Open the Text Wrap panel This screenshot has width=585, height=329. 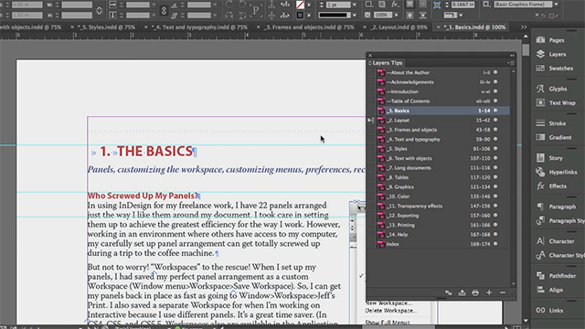(556, 103)
